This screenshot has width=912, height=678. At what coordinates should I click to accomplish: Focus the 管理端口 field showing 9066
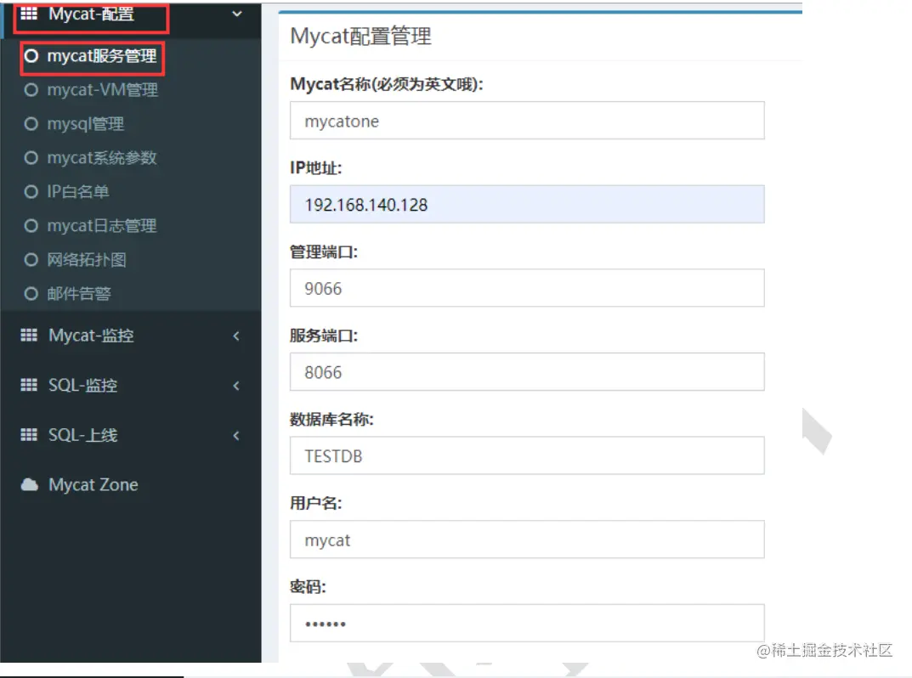527,288
